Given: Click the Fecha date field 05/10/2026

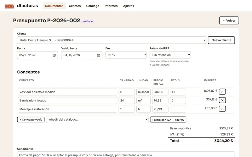Looking at the screenshot, I should [37, 55].
